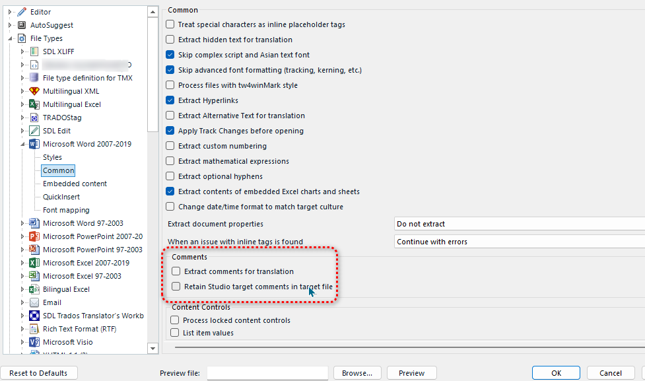Click the Multilingual XML icon
The width and height of the screenshot is (645, 381).
[x=34, y=91]
